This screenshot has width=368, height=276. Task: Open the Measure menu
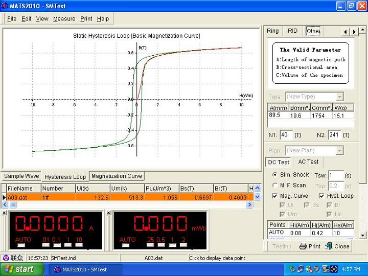click(64, 19)
